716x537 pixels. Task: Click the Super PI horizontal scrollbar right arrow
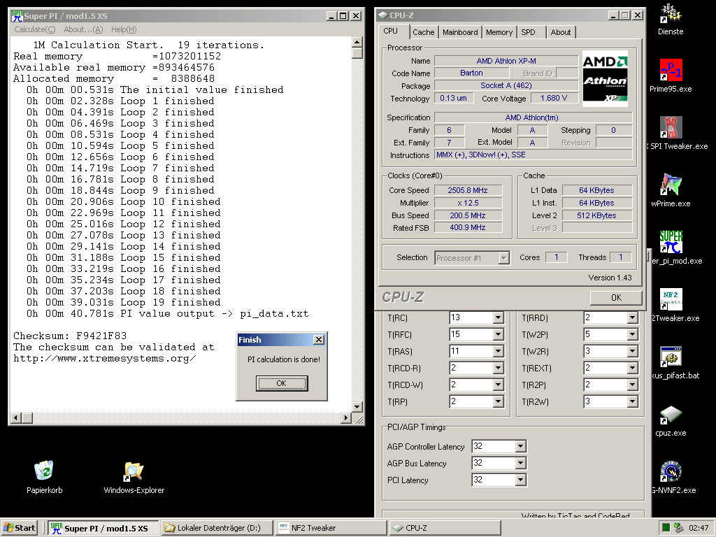point(346,418)
